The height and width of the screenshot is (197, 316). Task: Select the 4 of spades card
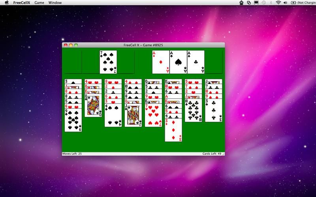[113, 115]
